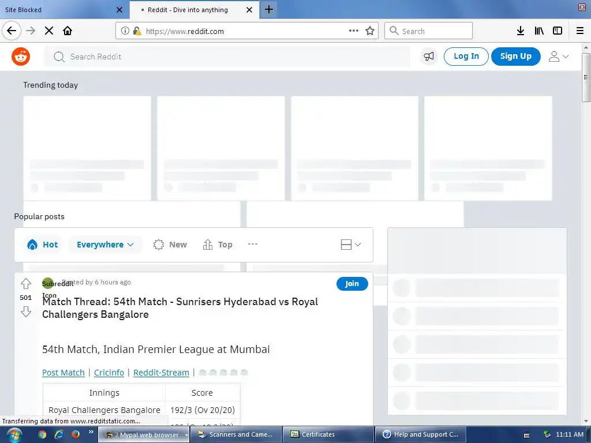Click the forward navigation arrow
This screenshot has width=591, height=443.
(x=31, y=31)
